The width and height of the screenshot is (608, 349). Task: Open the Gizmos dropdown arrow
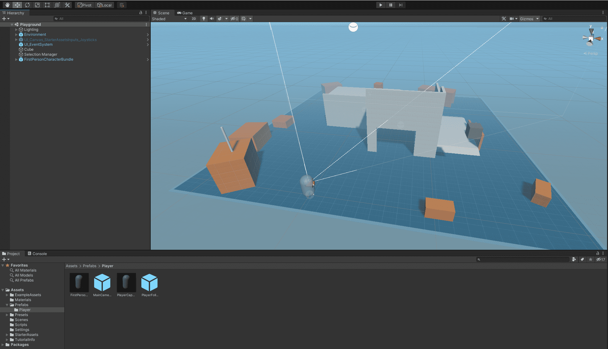click(x=537, y=19)
